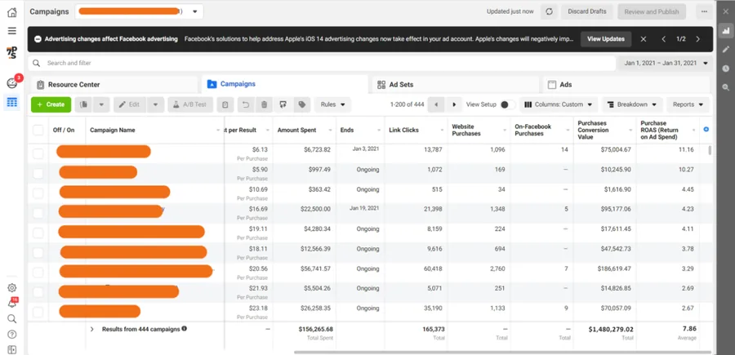This screenshot has width=735, height=355.
Task: Click the View Updates button
Action: coord(606,39)
